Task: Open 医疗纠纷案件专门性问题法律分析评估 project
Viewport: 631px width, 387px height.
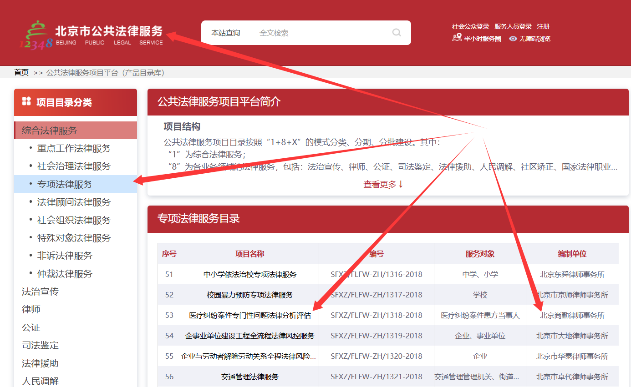Action: pyautogui.click(x=250, y=315)
